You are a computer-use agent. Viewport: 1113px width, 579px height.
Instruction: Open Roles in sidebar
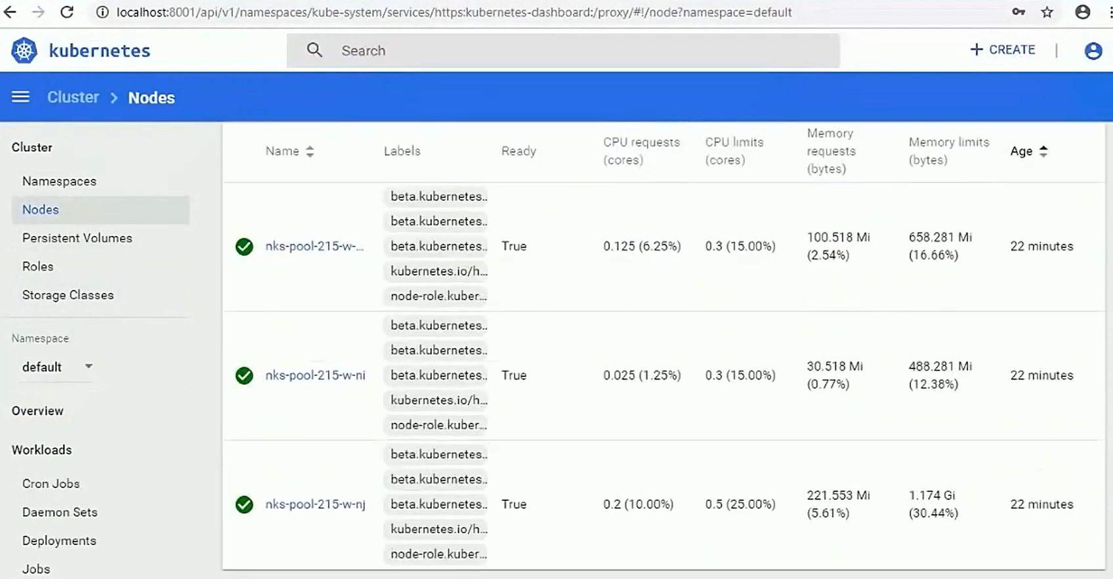pyautogui.click(x=37, y=266)
